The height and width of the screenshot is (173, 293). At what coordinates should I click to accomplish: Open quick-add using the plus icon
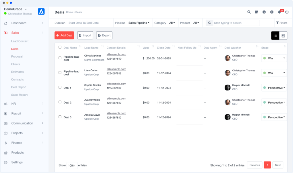[272, 12]
